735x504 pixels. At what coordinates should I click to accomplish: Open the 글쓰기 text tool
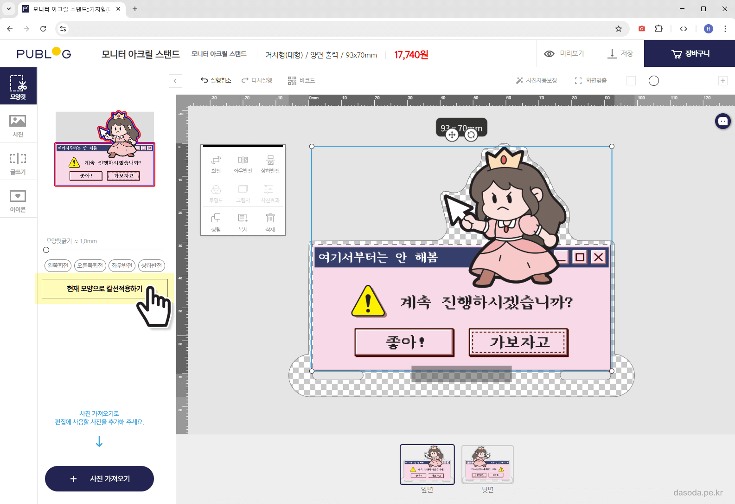(x=18, y=163)
